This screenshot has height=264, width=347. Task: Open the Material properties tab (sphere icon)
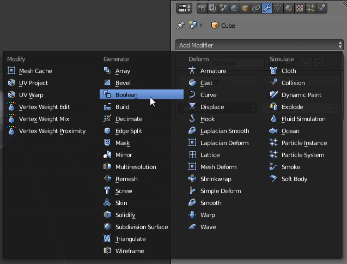[289, 8]
